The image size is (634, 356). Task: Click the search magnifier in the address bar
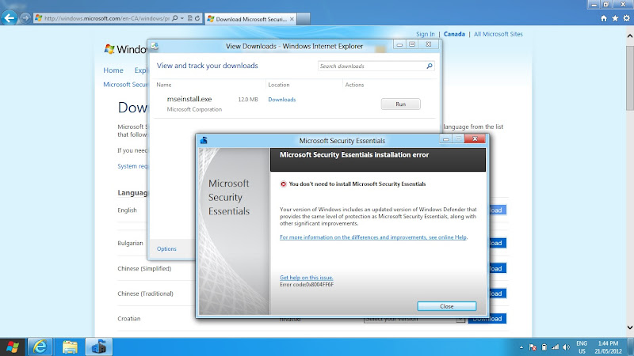(x=175, y=18)
